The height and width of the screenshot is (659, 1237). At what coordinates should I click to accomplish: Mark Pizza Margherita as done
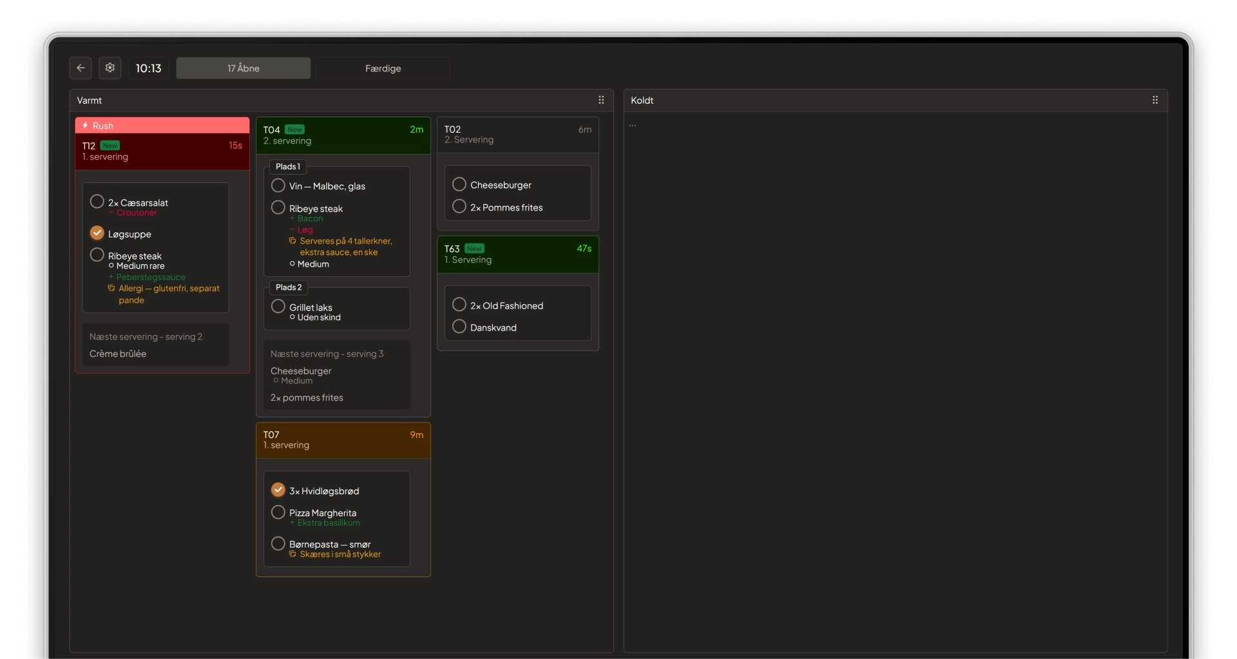(278, 512)
